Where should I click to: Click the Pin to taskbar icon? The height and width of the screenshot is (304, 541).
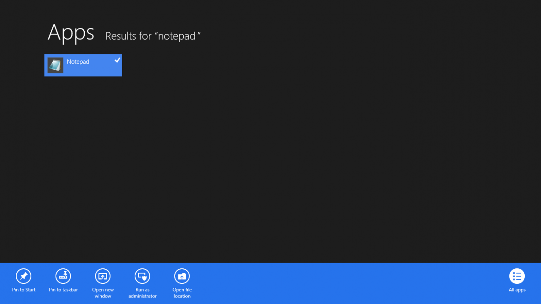click(63, 276)
